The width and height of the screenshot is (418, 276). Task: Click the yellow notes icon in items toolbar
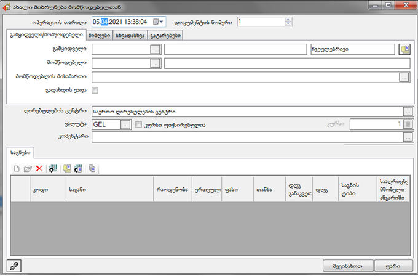(x=66, y=168)
